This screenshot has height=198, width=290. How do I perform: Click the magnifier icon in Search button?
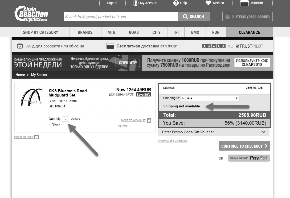185,17
